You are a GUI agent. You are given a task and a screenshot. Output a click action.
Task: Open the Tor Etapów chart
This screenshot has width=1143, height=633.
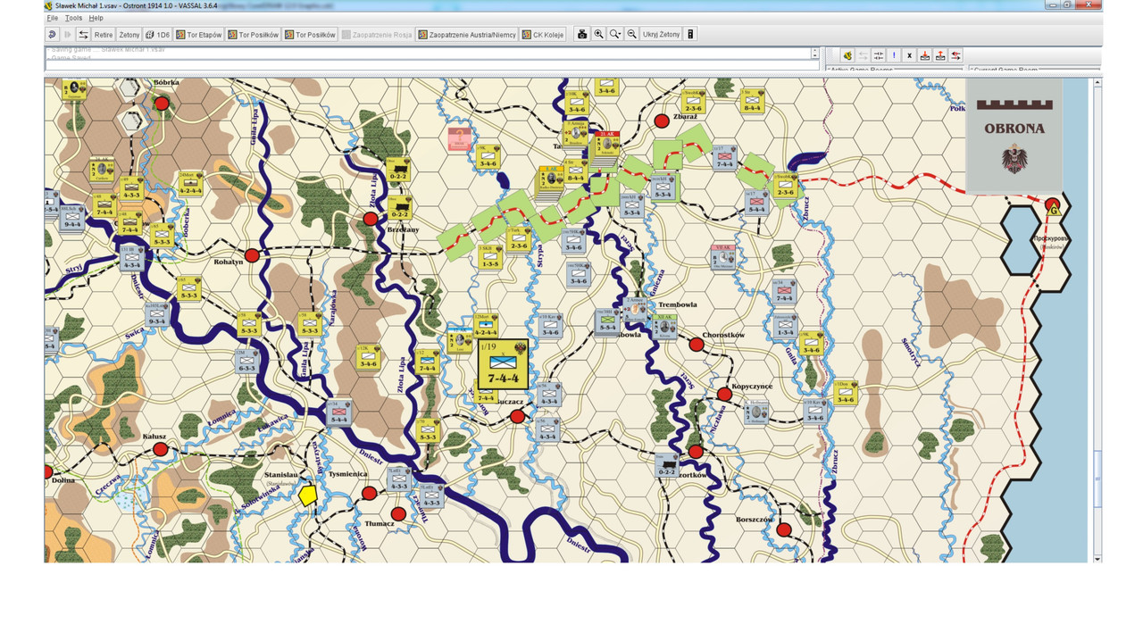pos(198,35)
